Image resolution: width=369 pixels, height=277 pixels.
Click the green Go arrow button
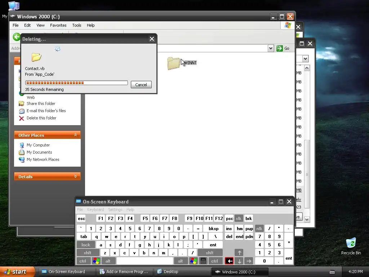[x=280, y=48]
